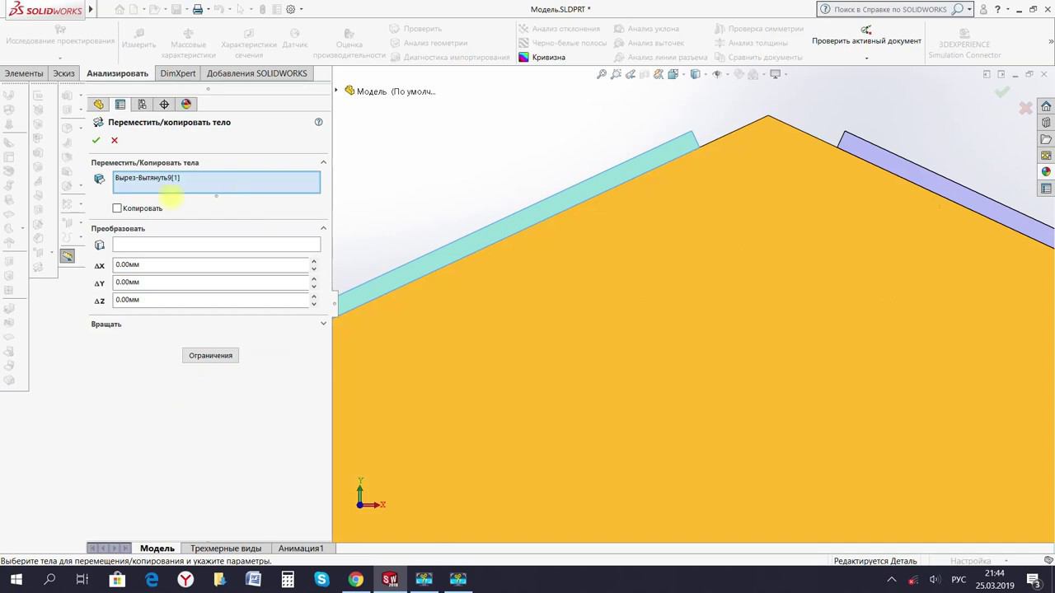Viewport: 1055px width, 593px height.
Task: Increase ΔY with spinner arrow
Action: pos(314,278)
